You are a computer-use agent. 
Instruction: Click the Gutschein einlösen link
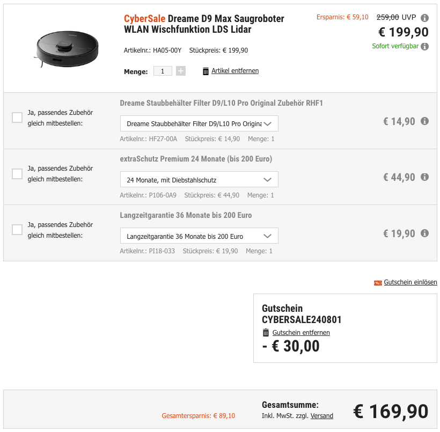pos(410,282)
